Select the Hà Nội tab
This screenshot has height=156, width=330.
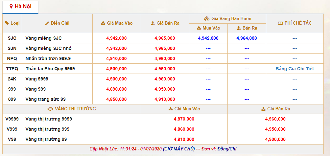pyautogui.click(x=20, y=7)
